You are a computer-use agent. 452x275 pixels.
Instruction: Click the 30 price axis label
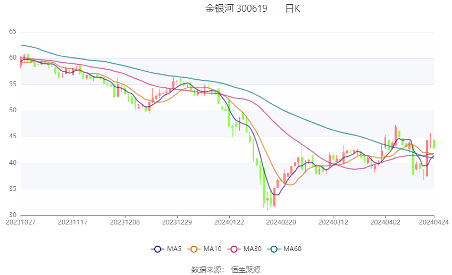[13, 215]
